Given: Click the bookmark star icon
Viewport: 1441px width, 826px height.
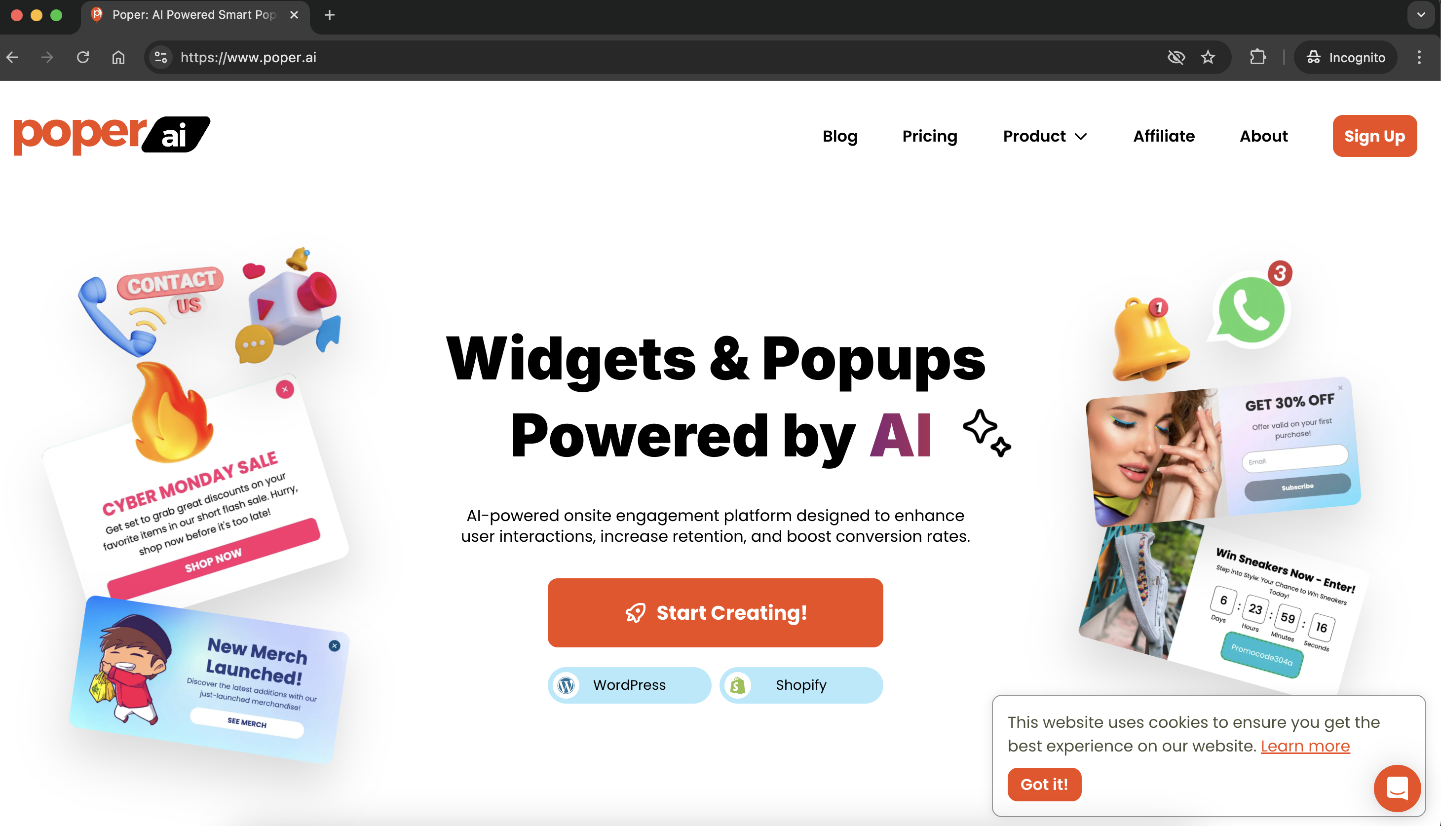Looking at the screenshot, I should [1208, 57].
